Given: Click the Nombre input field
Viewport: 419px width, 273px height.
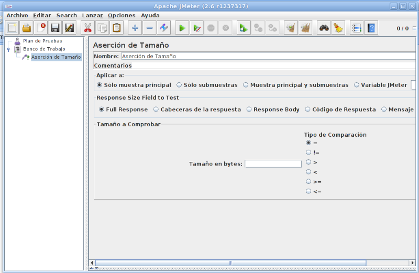Looking at the screenshot, I should (268, 56).
